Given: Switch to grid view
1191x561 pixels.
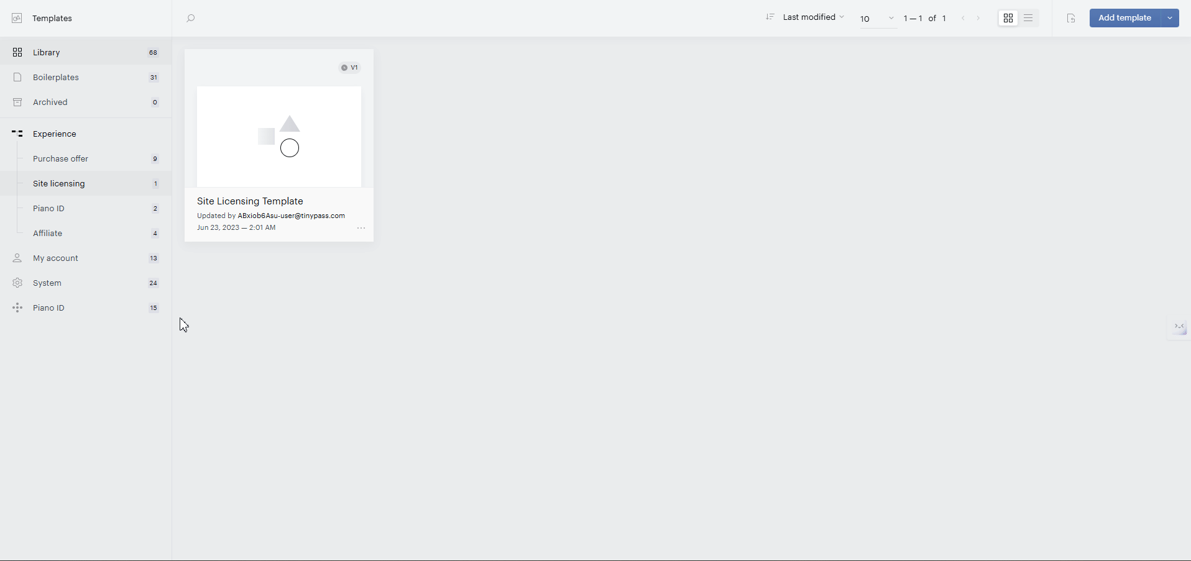Looking at the screenshot, I should [x=1008, y=18].
